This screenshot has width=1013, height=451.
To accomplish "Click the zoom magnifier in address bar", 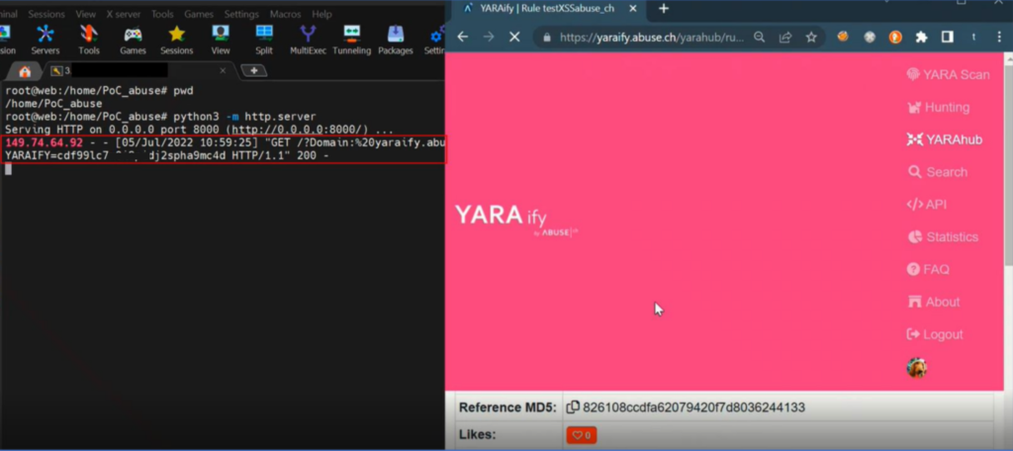I will pos(760,38).
